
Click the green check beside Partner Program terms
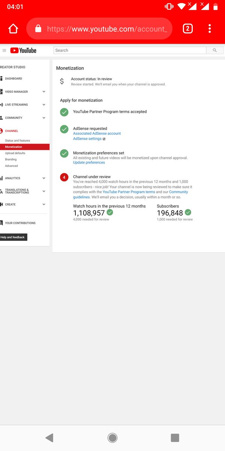(64, 112)
